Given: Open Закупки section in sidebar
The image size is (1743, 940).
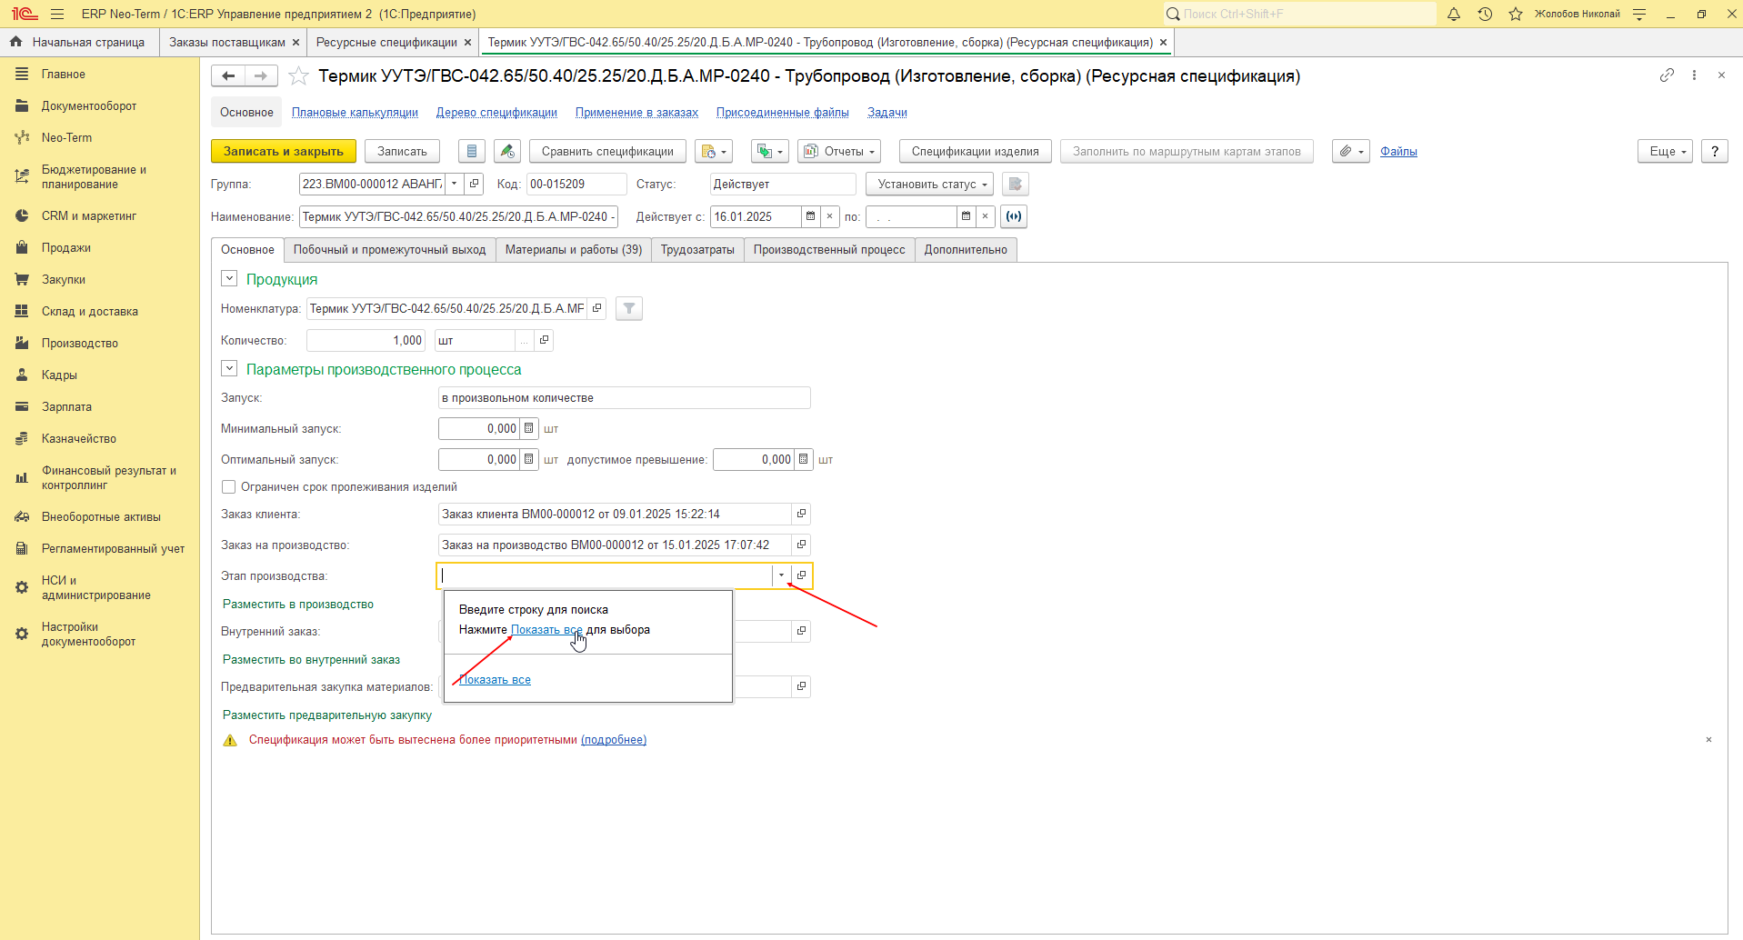Looking at the screenshot, I should (64, 279).
